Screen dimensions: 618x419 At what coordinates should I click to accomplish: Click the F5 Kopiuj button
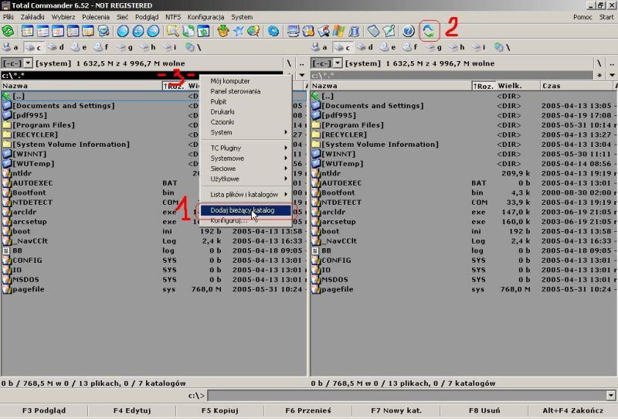click(x=220, y=410)
